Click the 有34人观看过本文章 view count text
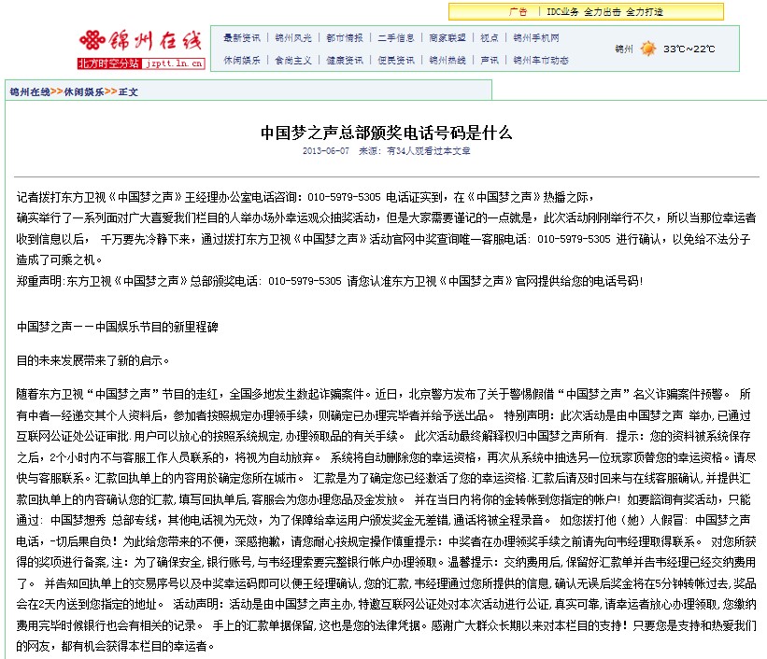 click(429, 151)
